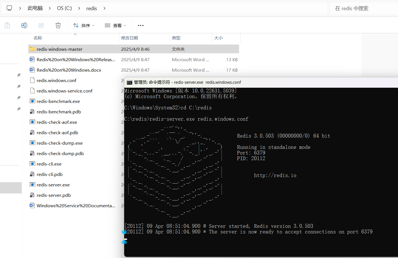This screenshot has width=398, height=258.
Task: Select redis.windows-service.conf file icon
Action: point(32,91)
